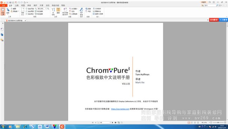Activate the Typewriter tool
The width and height of the screenshot is (228, 129).
click(53, 12)
